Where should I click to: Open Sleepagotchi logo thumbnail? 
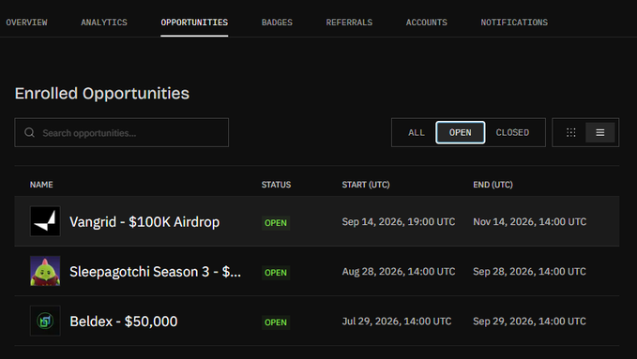point(45,271)
